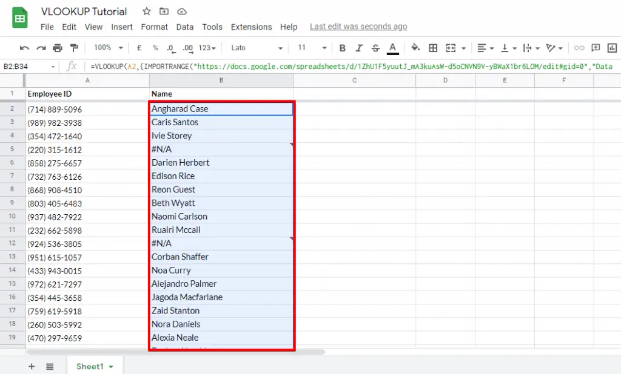Open the Data menu
621x374 pixels.
[x=185, y=27]
